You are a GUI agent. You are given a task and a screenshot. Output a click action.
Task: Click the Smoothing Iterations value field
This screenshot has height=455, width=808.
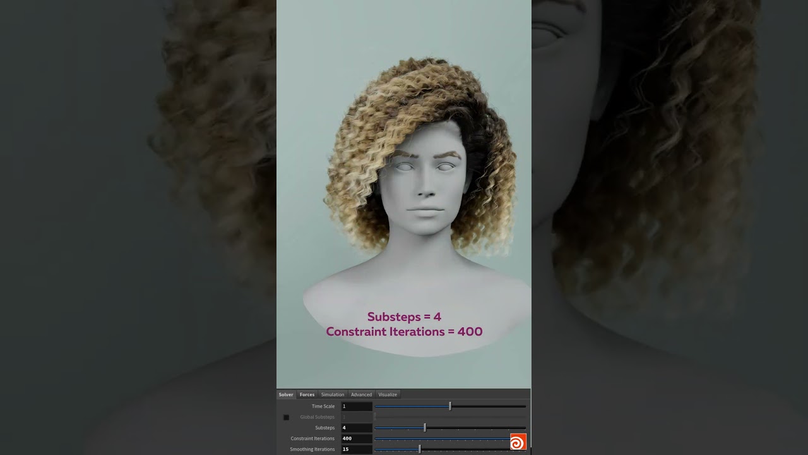[357, 449]
